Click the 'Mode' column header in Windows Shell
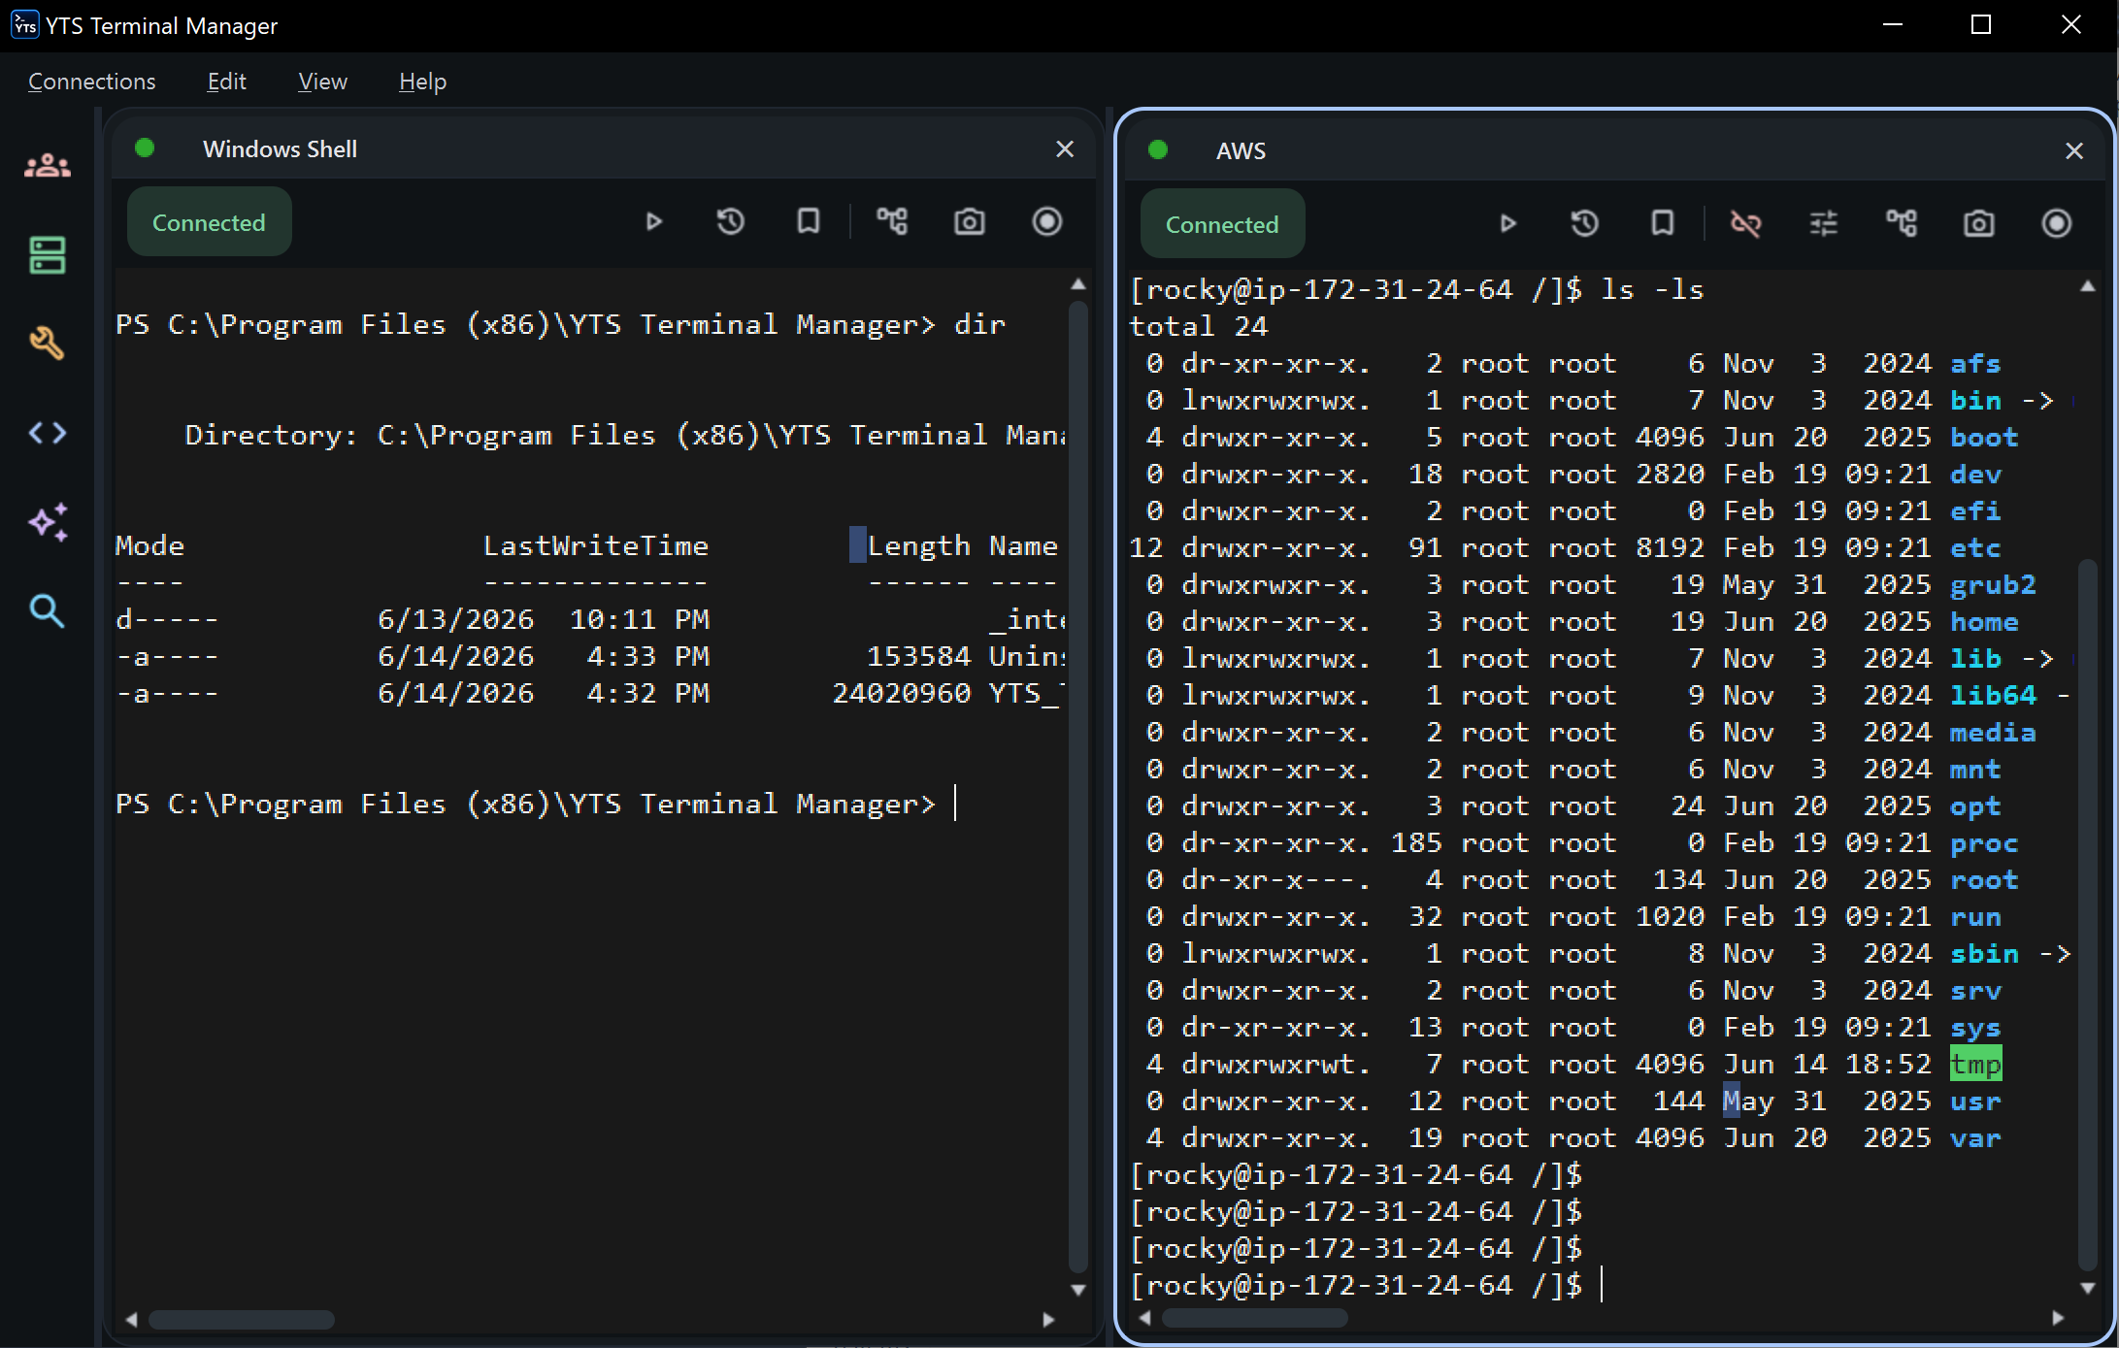This screenshot has height=1348, width=2119. click(x=149, y=546)
